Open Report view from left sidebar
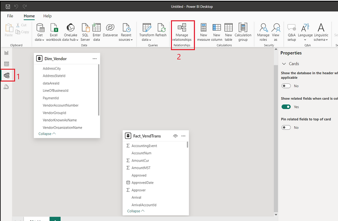Viewport: 338px width, 221px height. point(7,53)
